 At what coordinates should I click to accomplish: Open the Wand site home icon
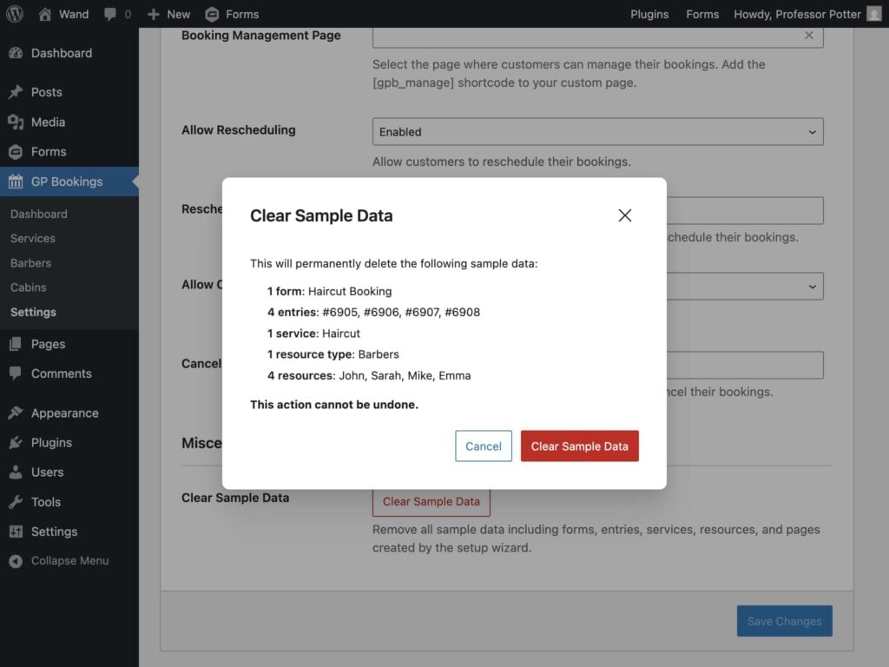(x=45, y=14)
